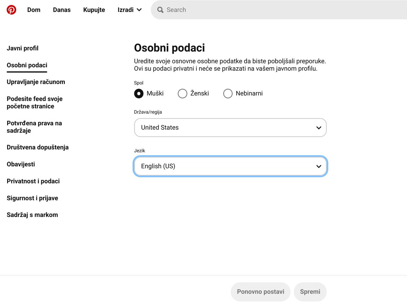Click the Spol field label
Viewport: 407px width, 305px height.
(139, 83)
